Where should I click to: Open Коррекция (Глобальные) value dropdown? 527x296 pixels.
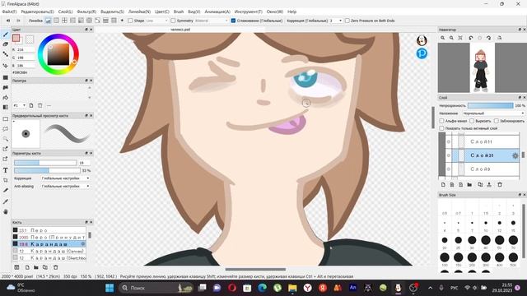pos(336,21)
